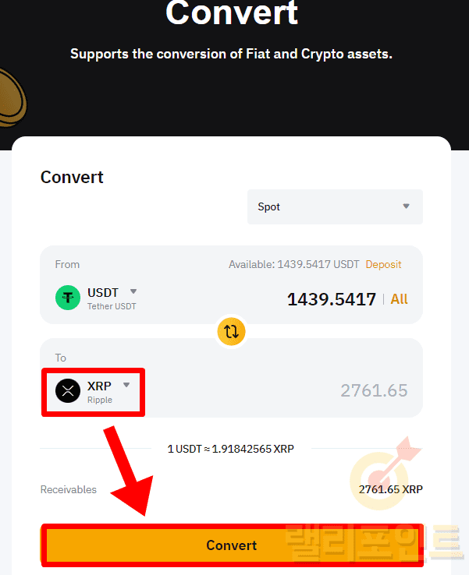Click the large Convert page title
This screenshot has height=575, width=469.
pyautogui.click(x=232, y=13)
